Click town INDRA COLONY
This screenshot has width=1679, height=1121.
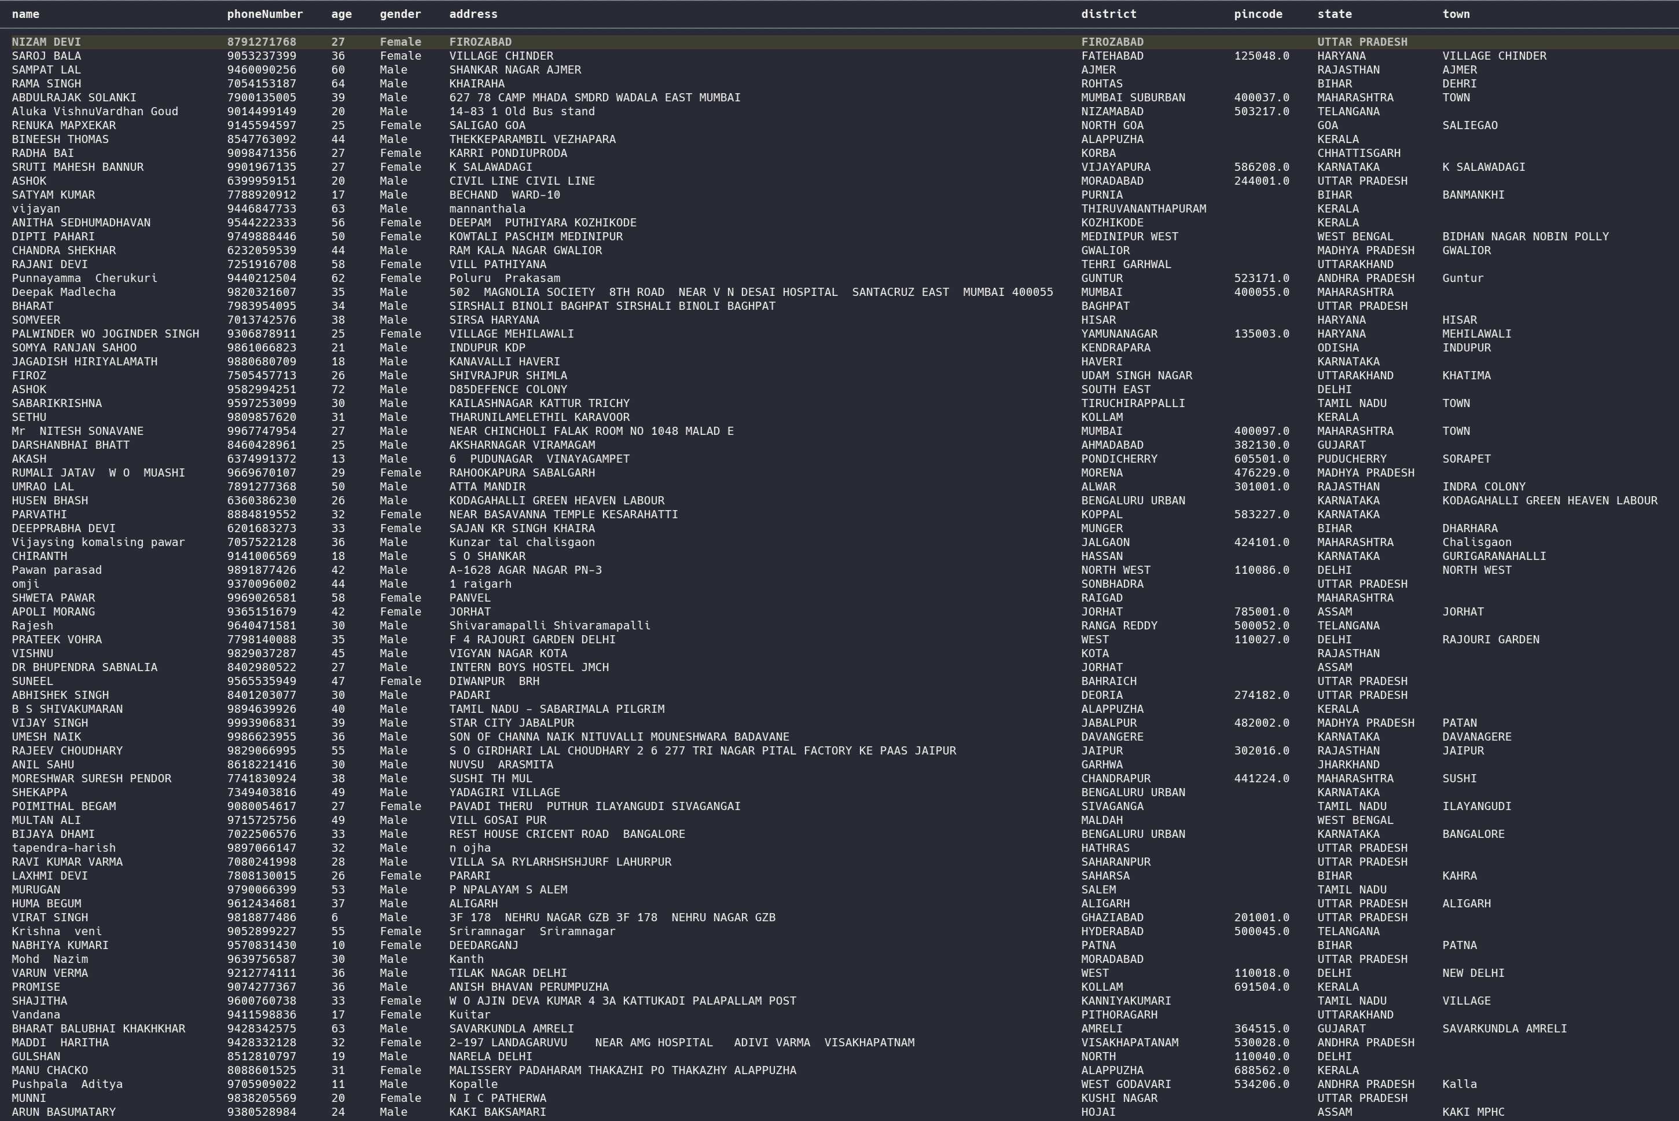click(x=1484, y=487)
